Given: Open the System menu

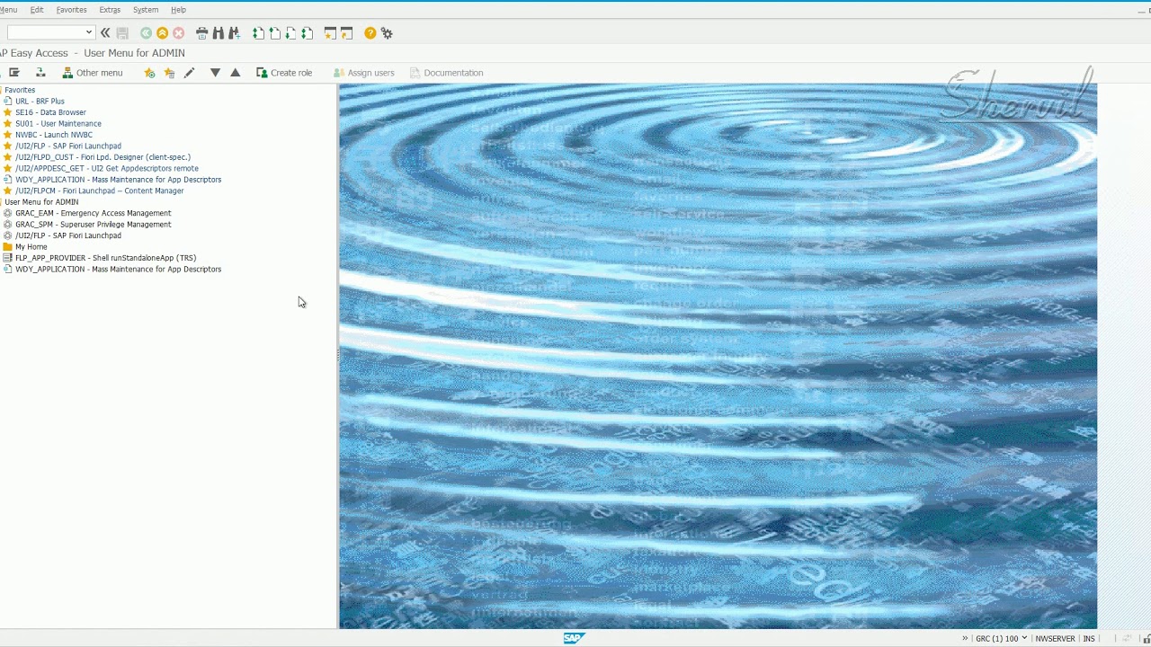Looking at the screenshot, I should point(146,10).
